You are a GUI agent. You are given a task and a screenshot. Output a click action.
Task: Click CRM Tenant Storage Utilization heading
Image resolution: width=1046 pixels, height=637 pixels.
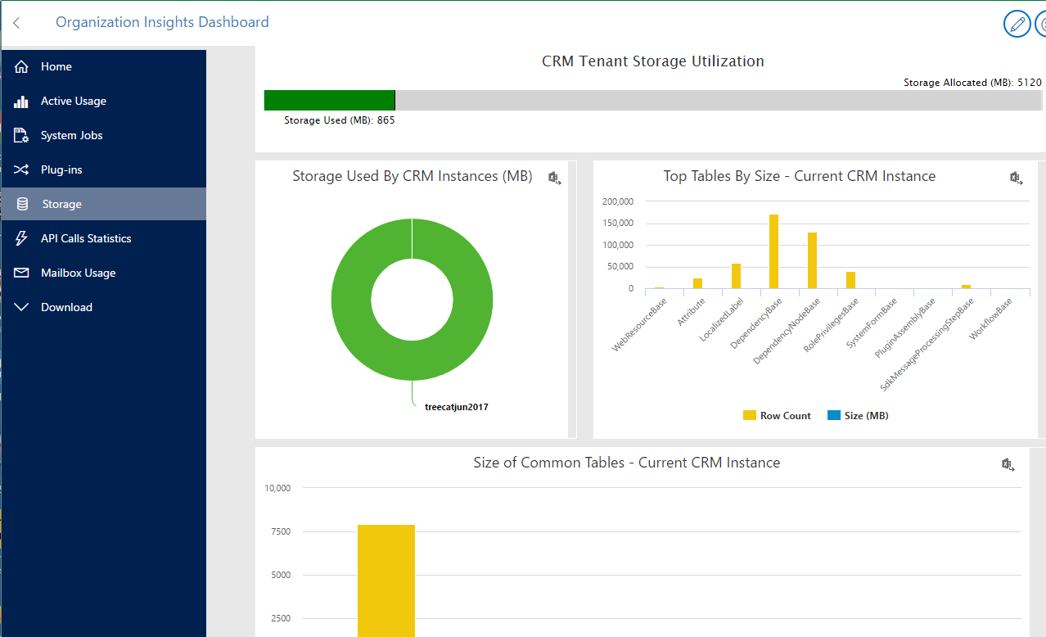pos(653,61)
